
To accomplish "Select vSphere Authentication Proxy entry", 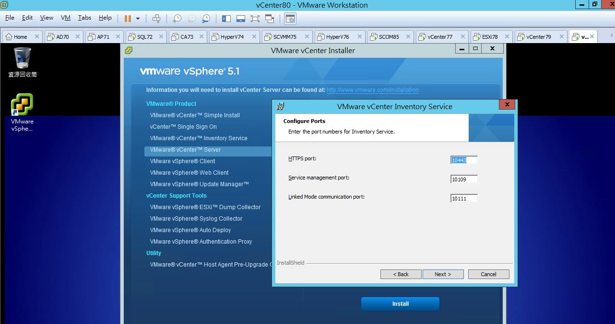I will pos(201,242).
